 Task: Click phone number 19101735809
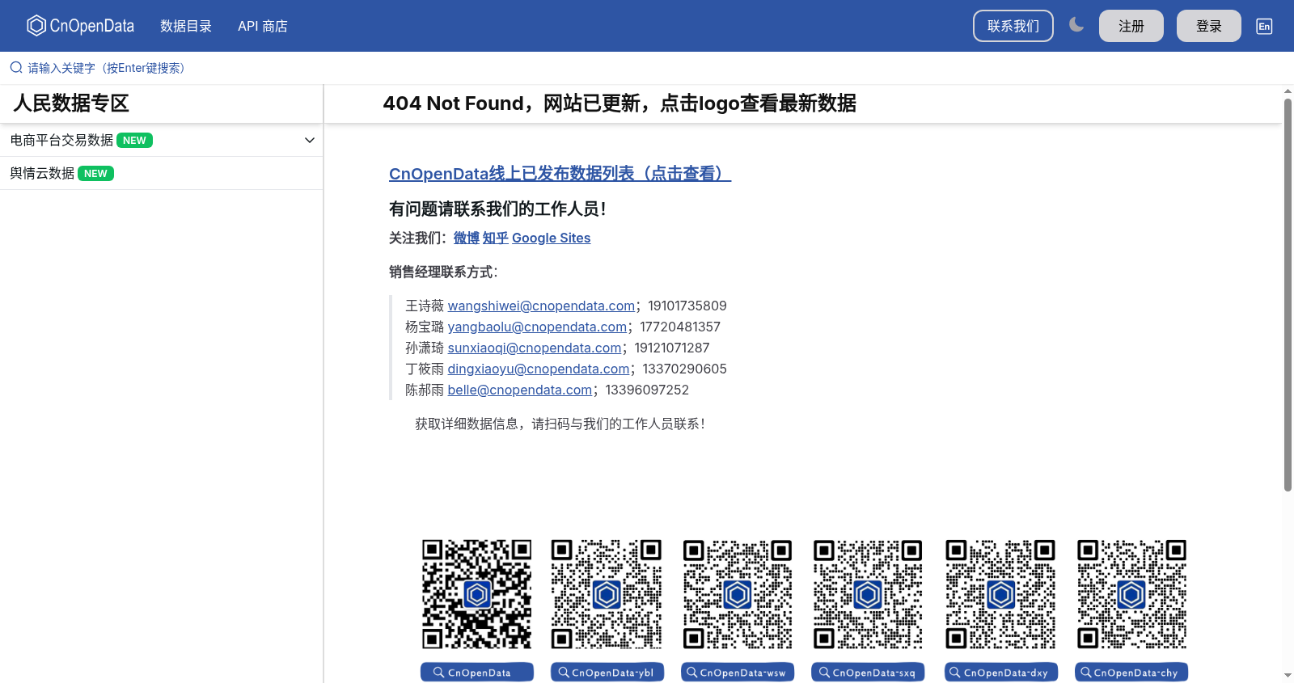pos(687,306)
